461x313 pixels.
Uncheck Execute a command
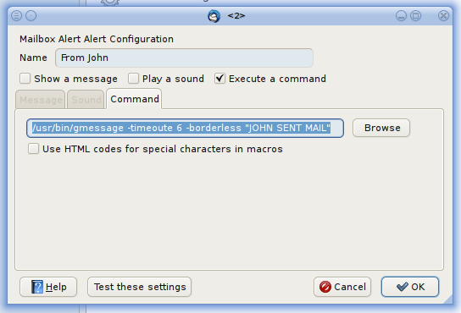[x=219, y=79]
